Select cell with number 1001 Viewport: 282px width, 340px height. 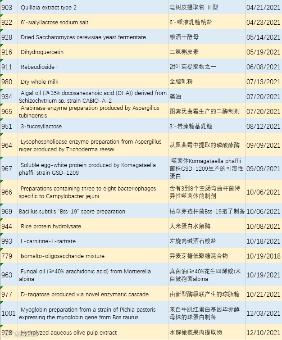pos(9,313)
